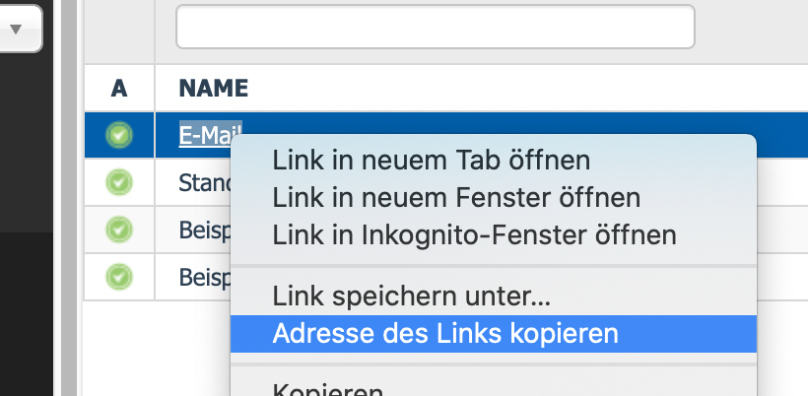The image size is (808, 396).
Task: Select "Link speichern unter…" menu entry
Action: pyautogui.click(x=411, y=294)
